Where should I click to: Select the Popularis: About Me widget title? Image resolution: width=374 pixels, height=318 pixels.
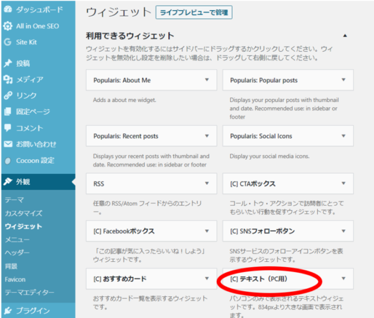(x=122, y=81)
